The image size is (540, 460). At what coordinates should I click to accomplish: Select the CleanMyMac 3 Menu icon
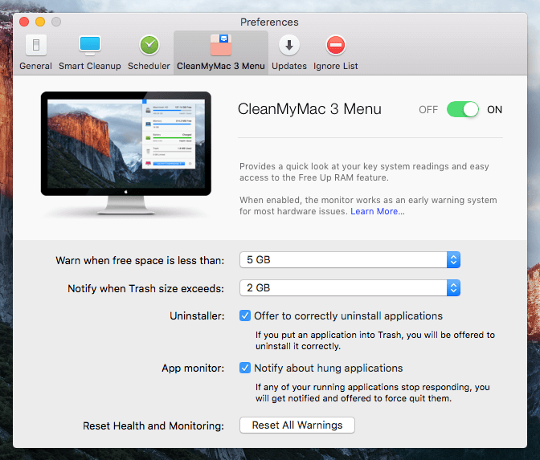(221, 45)
